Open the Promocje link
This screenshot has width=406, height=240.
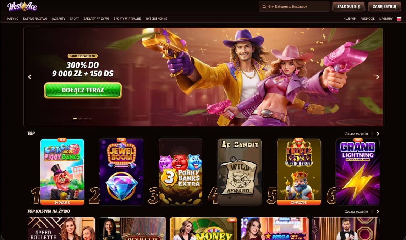point(367,19)
